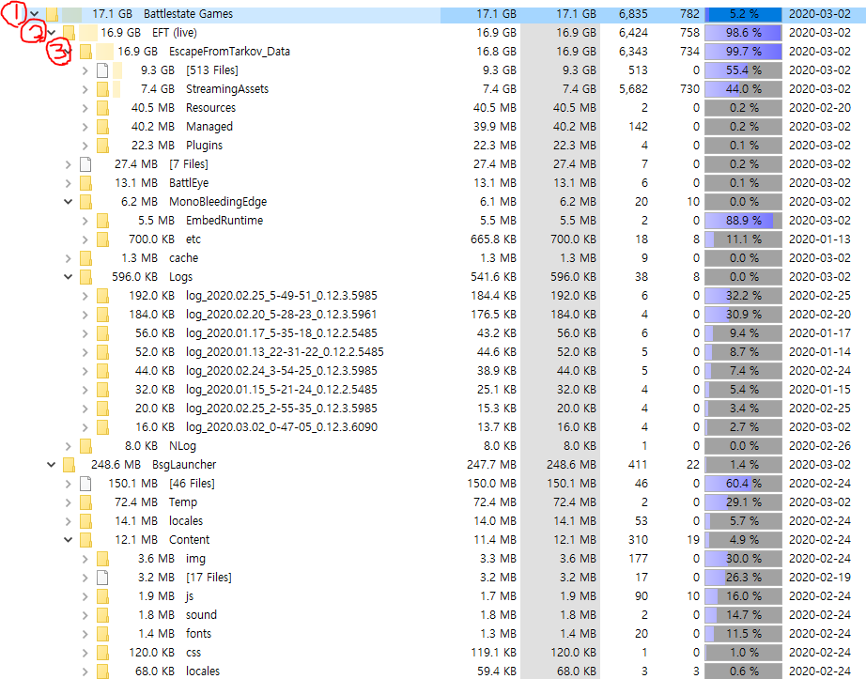Click the 88.9 % bar of EmbedRuntime
The height and width of the screenshot is (679, 866).
coord(743,221)
